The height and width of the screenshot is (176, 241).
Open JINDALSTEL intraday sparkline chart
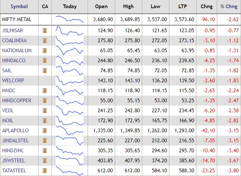coord(69,140)
